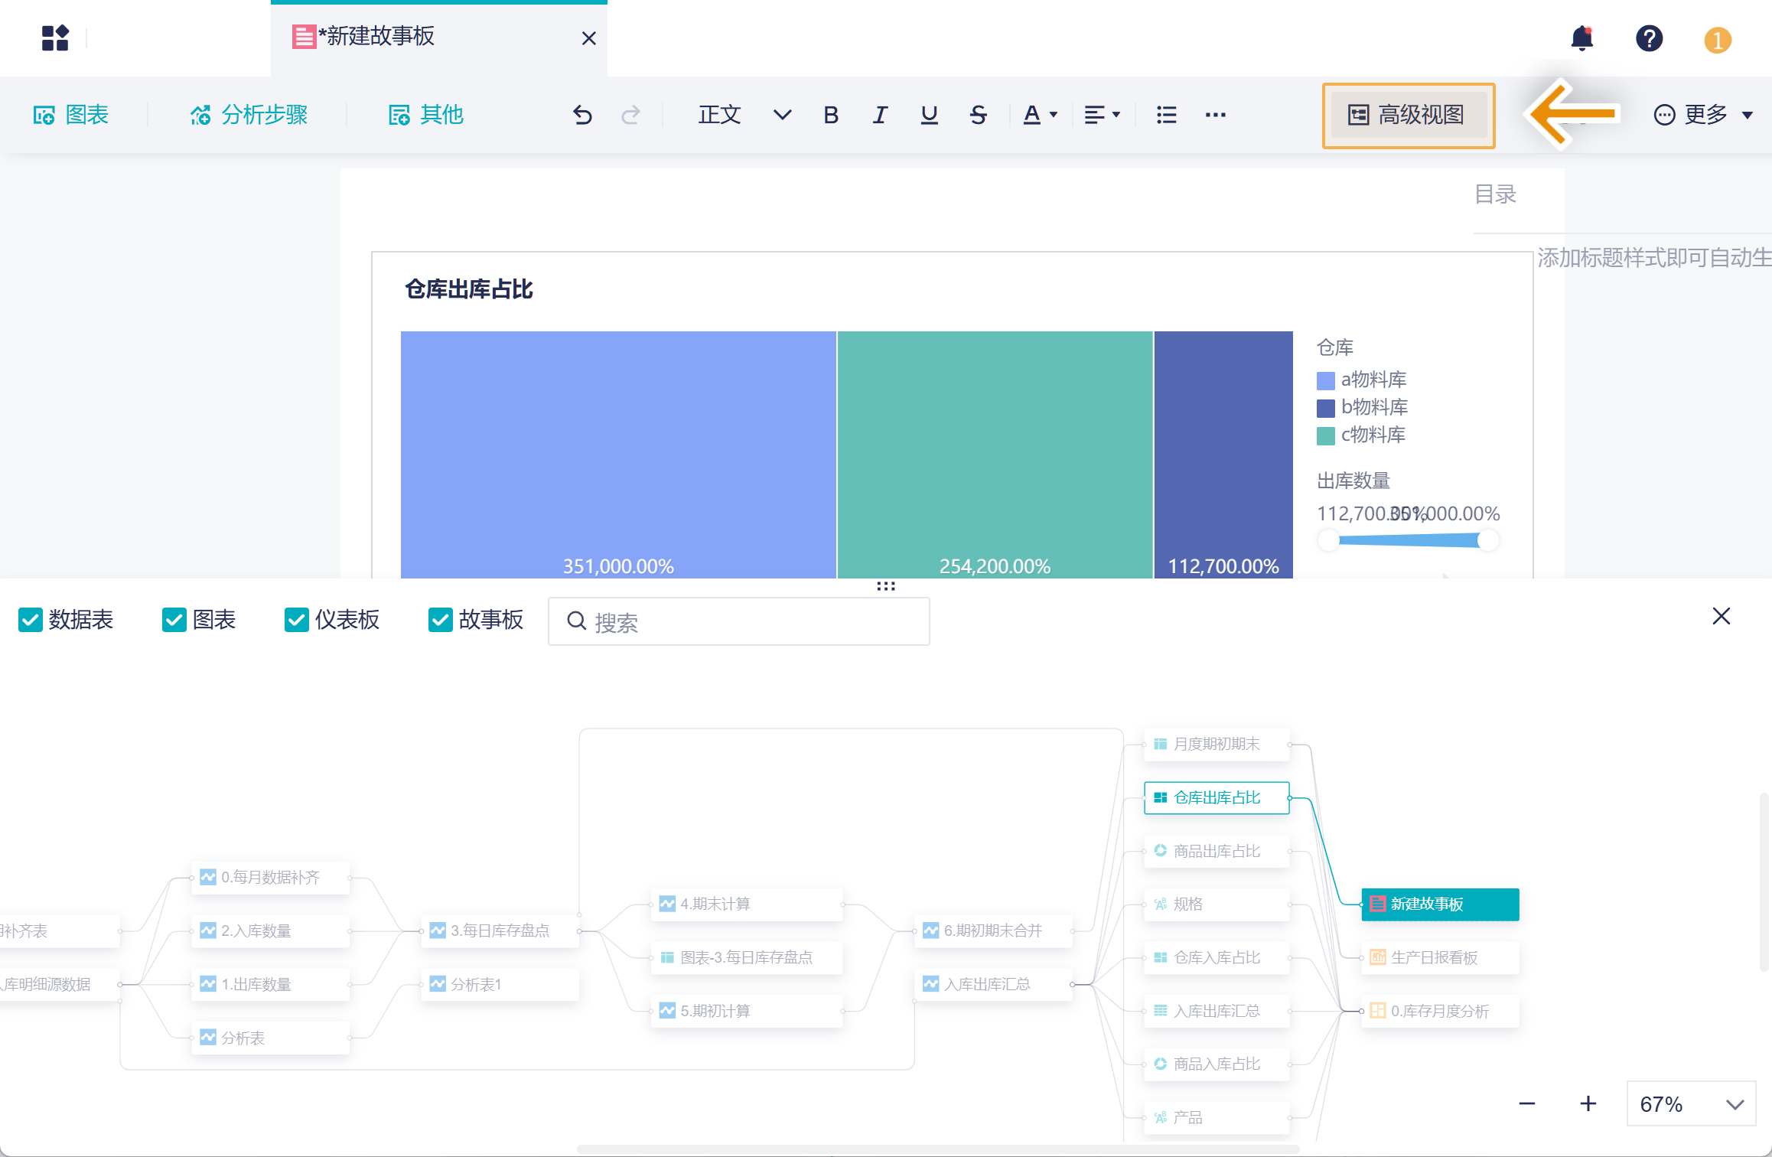Screen dimensions: 1772x1157
Task: Select the 4.期末计算 node
Action: 747,904
